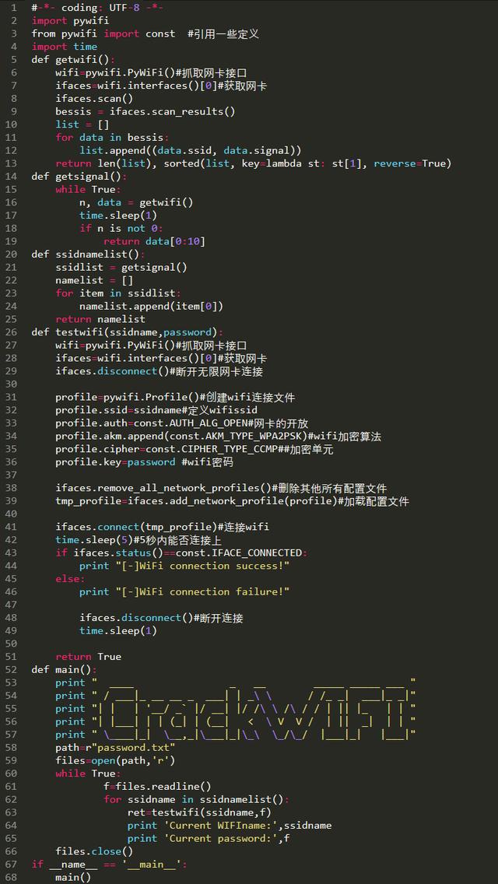
Task: Click the "WiFi connection failure!" string
Action: [202, 592]
